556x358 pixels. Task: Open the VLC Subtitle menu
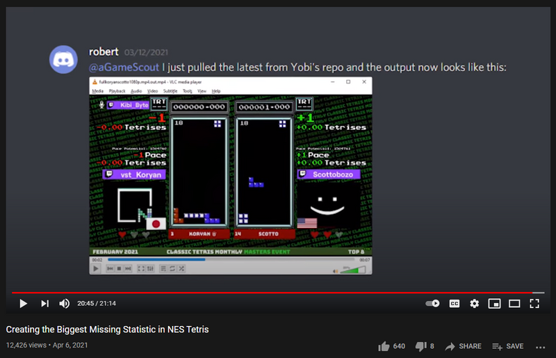[x=170, y=91]
